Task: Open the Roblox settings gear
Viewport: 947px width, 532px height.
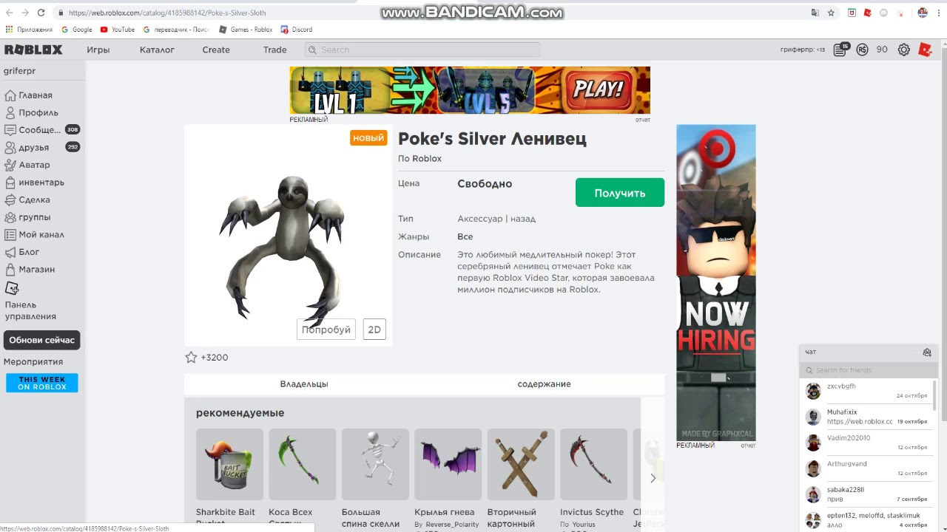Action: (904, 50)
